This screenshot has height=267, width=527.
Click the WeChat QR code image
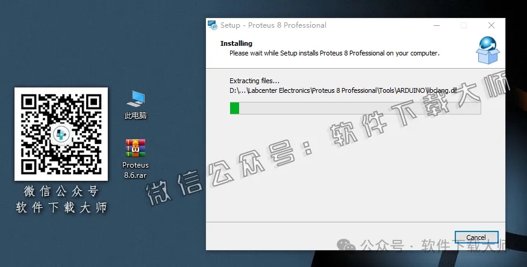click(61, 134)
